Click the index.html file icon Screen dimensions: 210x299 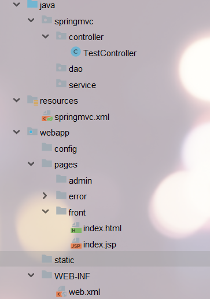[x=76, y=228]
